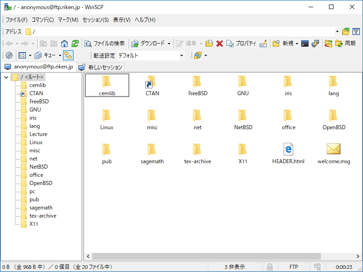Open the terminal console icon
The width and height of the screenshot is (363, 272).
tap(304, 43)
